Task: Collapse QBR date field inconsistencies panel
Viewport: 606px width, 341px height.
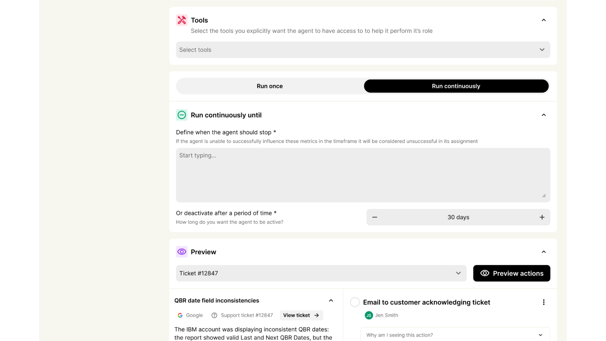Action: point(331,301)
